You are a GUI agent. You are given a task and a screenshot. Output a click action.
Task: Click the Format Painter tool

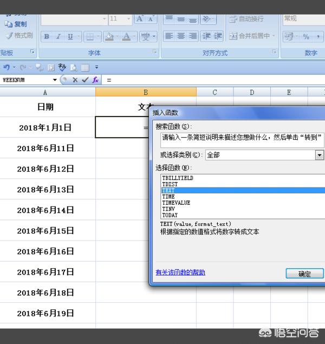tap(19, 35)
